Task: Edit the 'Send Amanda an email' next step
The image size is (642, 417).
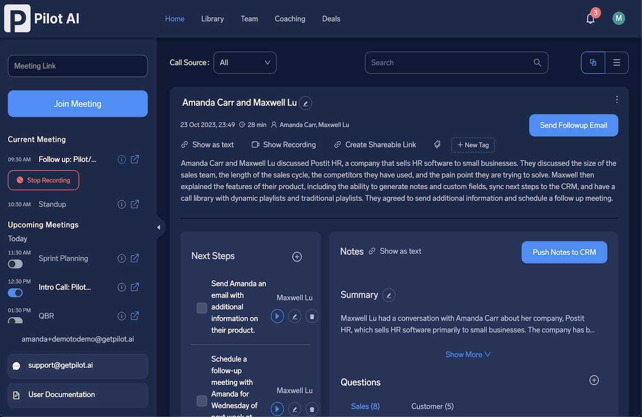Action: [x=295, y=316]
